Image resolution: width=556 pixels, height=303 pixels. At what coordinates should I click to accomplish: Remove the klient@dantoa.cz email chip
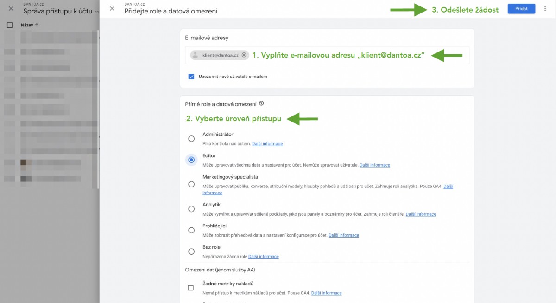click(244, 55)
